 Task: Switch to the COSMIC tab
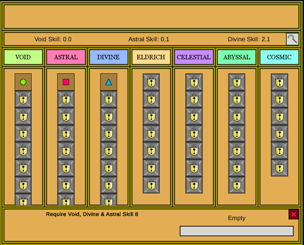(279, 57)
